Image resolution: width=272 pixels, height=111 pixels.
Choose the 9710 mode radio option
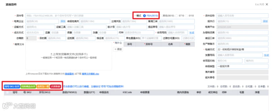coord(176,16)
